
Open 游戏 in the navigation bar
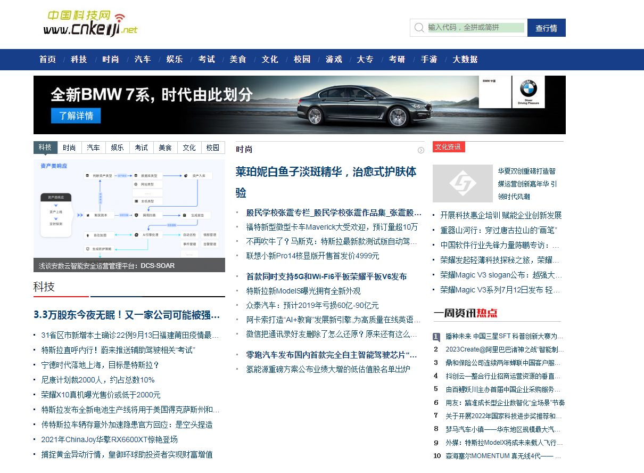[334, 59]
